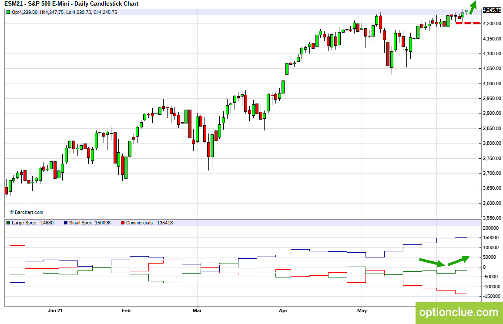The height and width of the screenshot is (324, 503).
Task: Click the 3,800.00 price axis label
Action: point(492,143)
